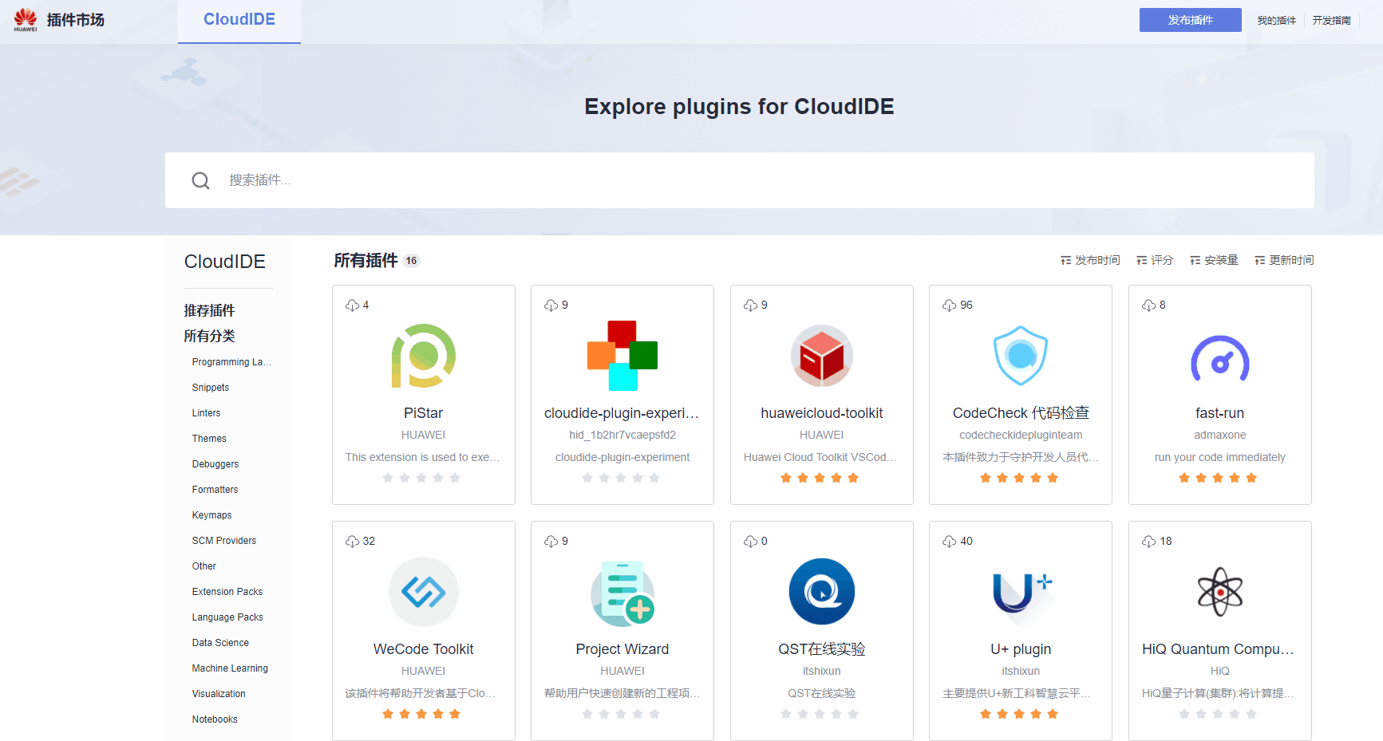Open the cloudide-plugin-experiment colored squares logo
Screen dimensions: 1383x741
(x=622, y=356)
